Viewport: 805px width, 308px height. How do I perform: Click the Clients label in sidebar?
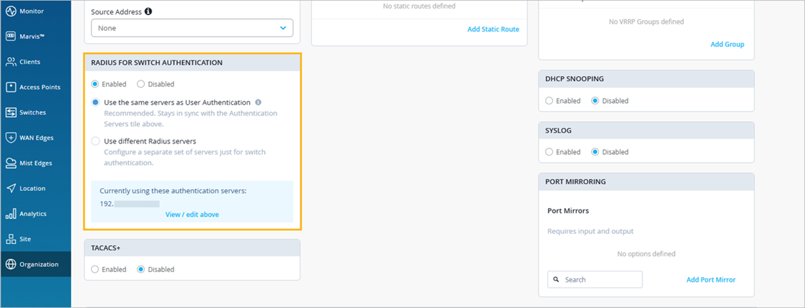pos(30,62)
